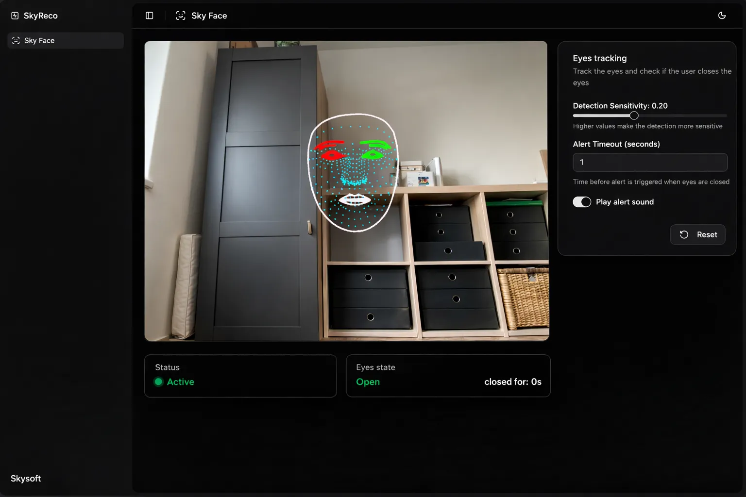Toggle the sidebar panel icon
This screenshot has height=497, width=746.
[x=150, y=16]
